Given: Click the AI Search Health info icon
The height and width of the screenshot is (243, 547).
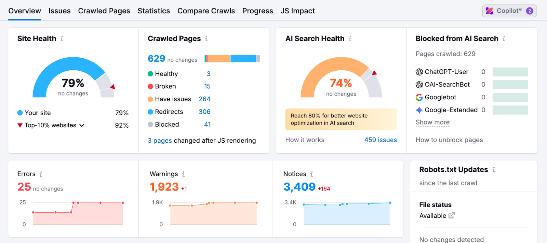Looking at the screenshot, I should click(x=350, y=39).
